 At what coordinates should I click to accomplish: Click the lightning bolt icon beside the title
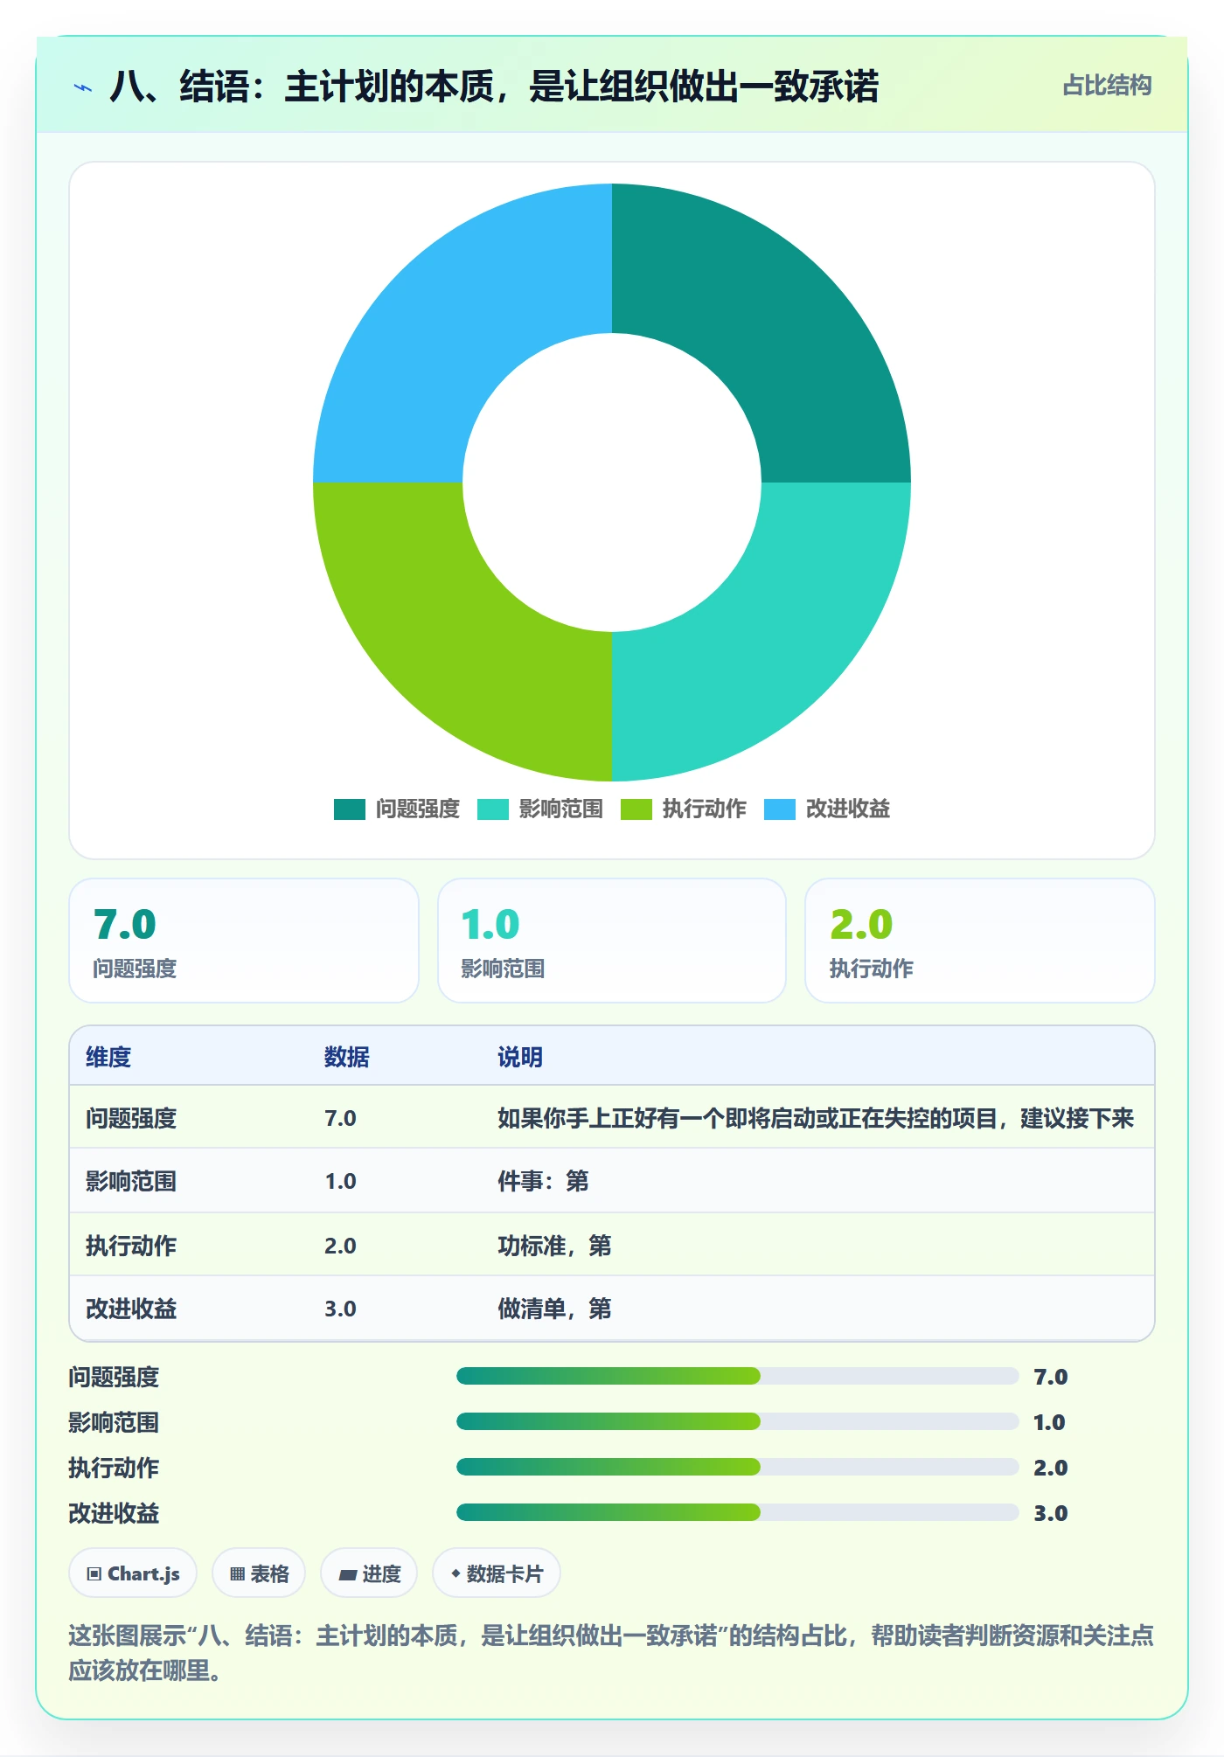83,87
